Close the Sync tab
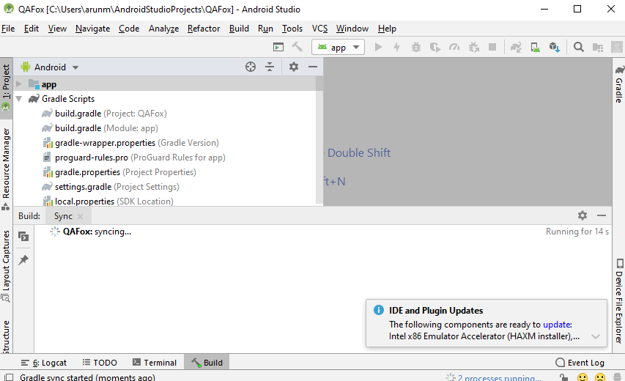This screenshot has width=625, height=381. pyautogui.click(x=80, y=216)
